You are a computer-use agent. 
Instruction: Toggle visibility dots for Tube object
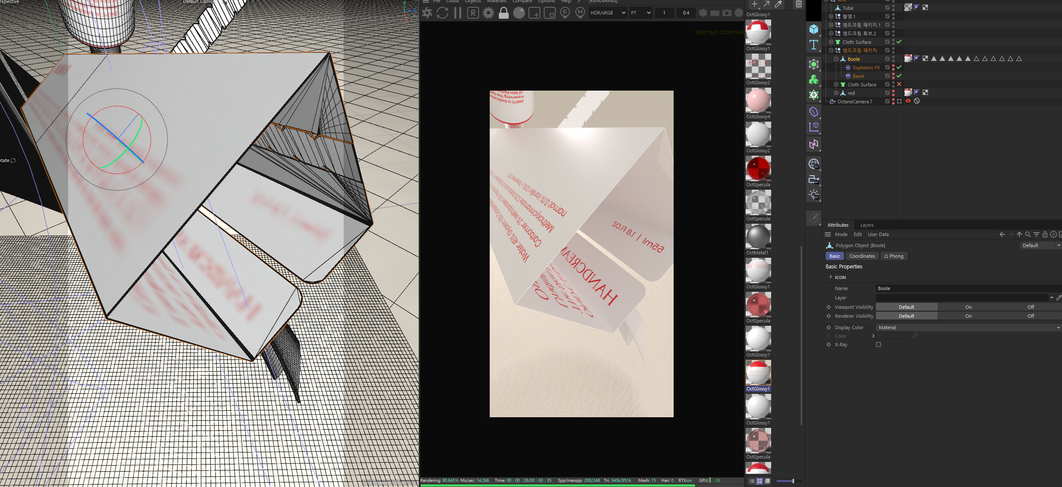point(893,8)
